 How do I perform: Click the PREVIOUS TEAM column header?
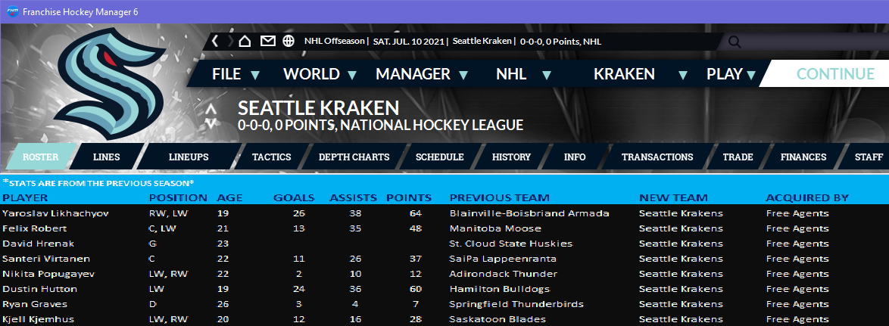point(500,197)
